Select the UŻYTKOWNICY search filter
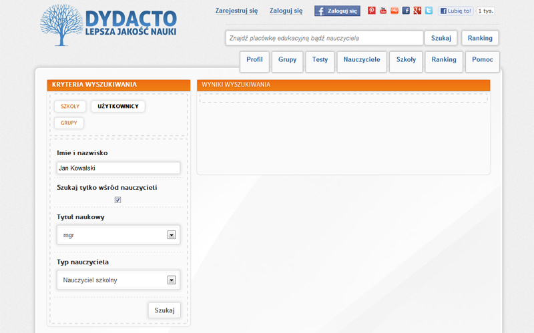Screen dimensions: 534x333 (x=118, y=107)
